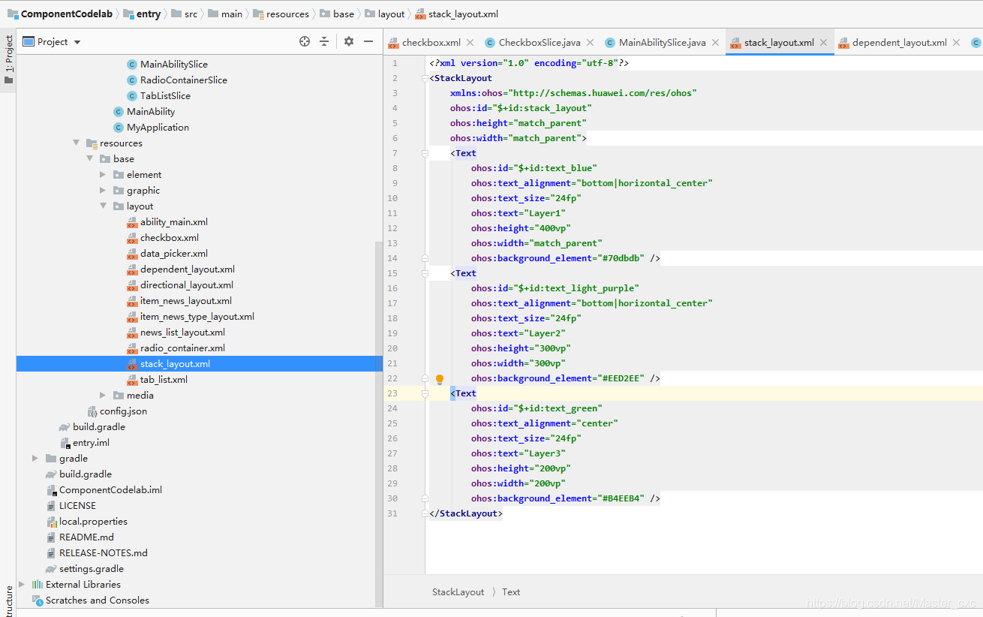Switch to MainAbilitySlice.java editor tab
The width and height of the screenshot is (983, 617).
[x=663, y=43]
